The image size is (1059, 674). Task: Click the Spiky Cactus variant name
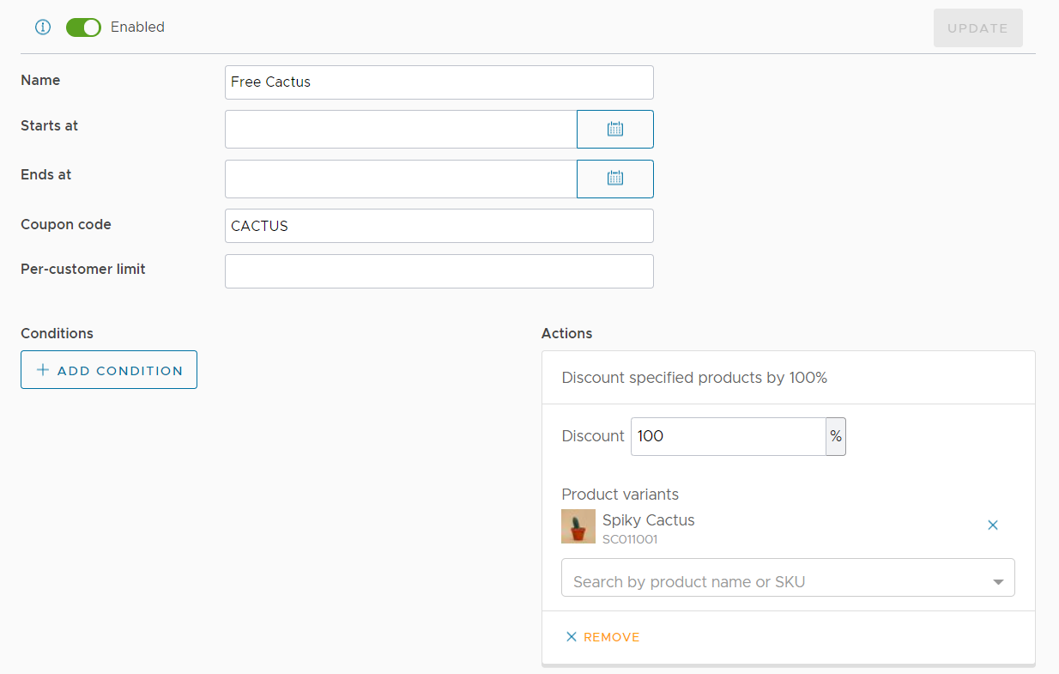[x=648, y=520]
